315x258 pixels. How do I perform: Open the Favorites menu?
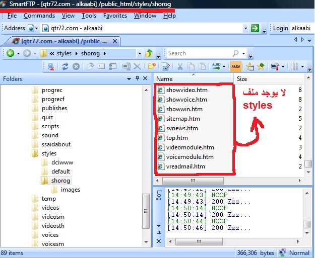(x=115, y=16)
